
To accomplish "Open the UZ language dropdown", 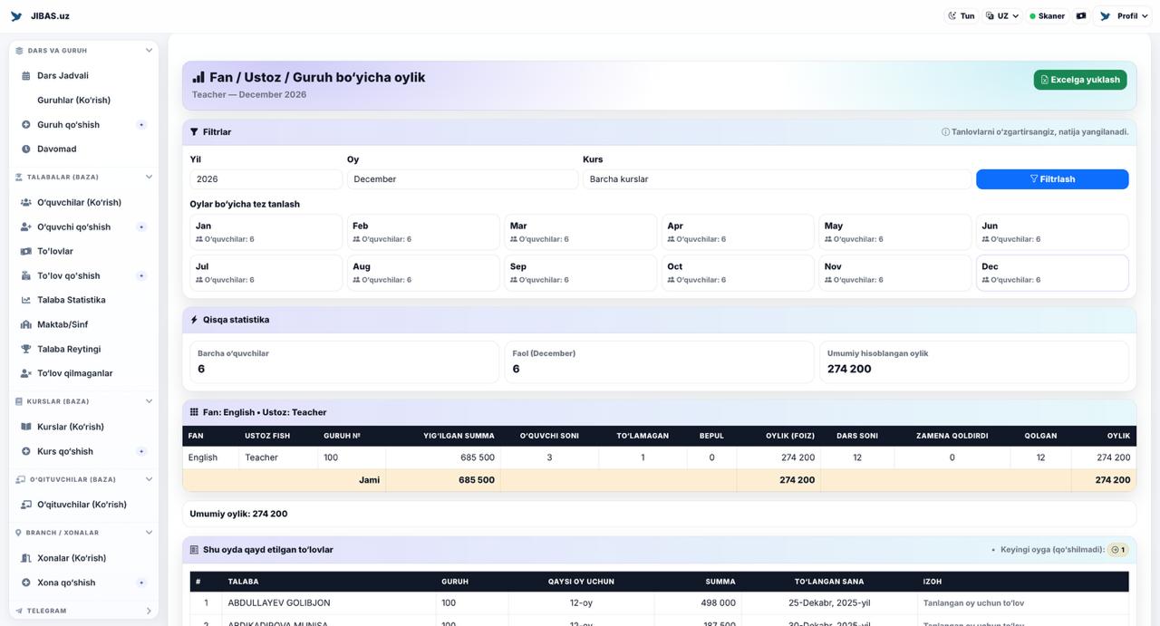I will [1002, 16].
